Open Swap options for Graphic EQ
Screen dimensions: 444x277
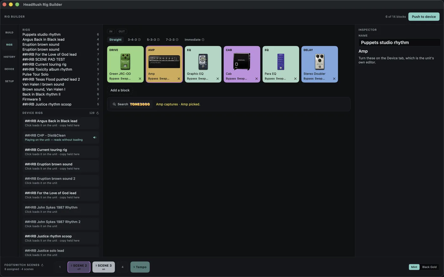coord(203,79)
